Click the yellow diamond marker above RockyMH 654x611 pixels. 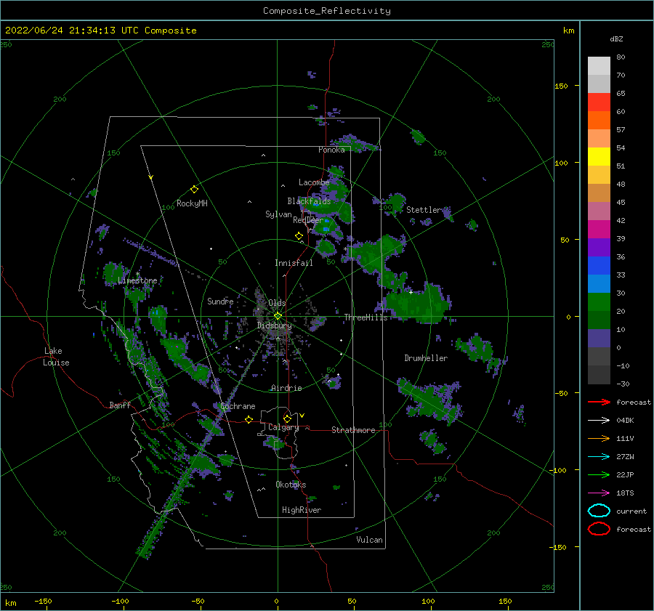point(194,190)
